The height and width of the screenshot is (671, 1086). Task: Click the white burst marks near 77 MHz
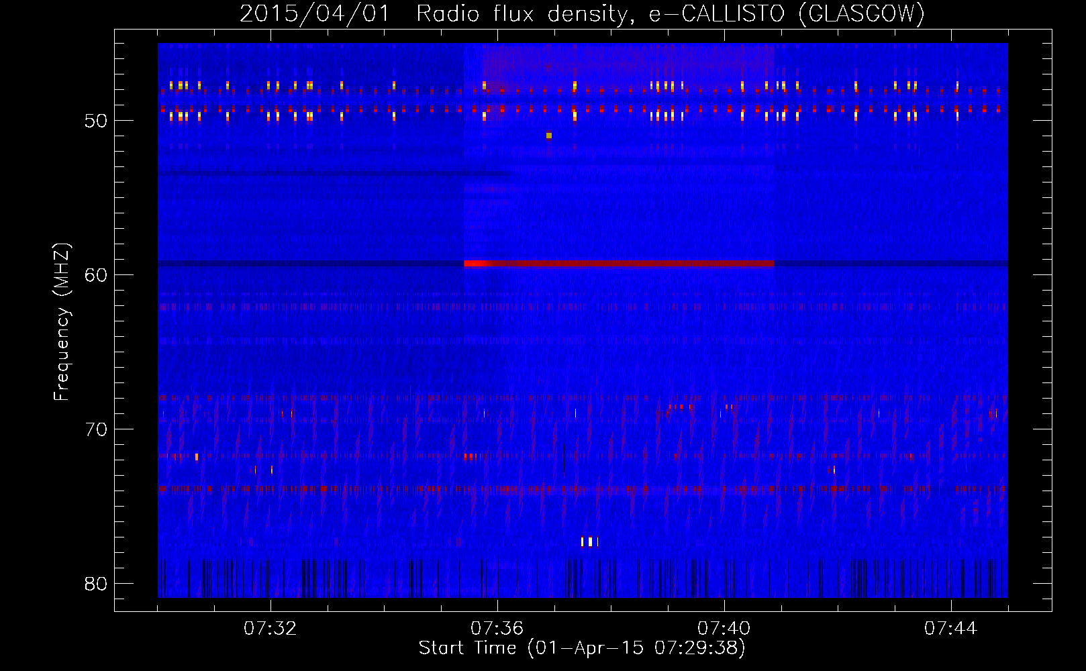(589, 541)
